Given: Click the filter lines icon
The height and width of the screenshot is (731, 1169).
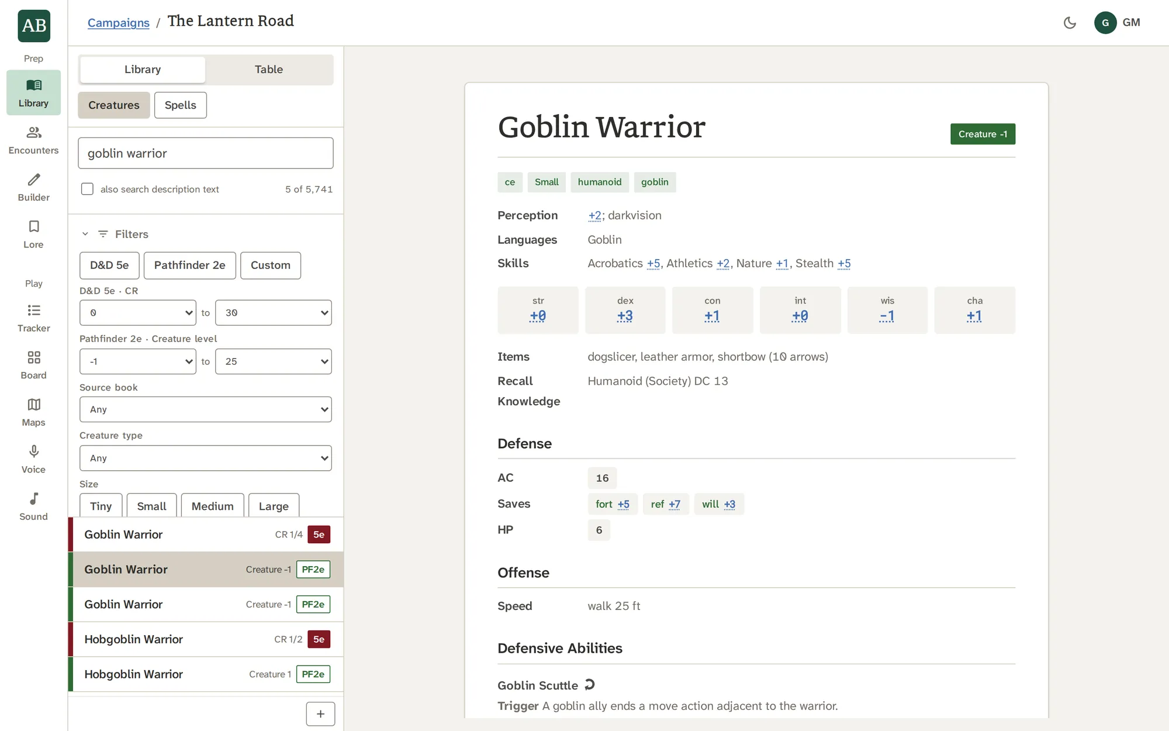Looking at the screenshot, I should (x=103, y=234).
